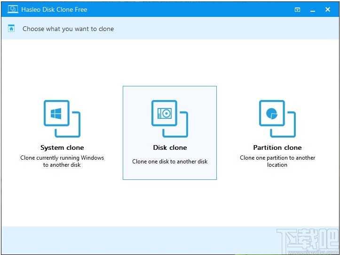Click the Home icon in the header bar
The width and height of the screenshot is (340, 255).
click(11, 28)
